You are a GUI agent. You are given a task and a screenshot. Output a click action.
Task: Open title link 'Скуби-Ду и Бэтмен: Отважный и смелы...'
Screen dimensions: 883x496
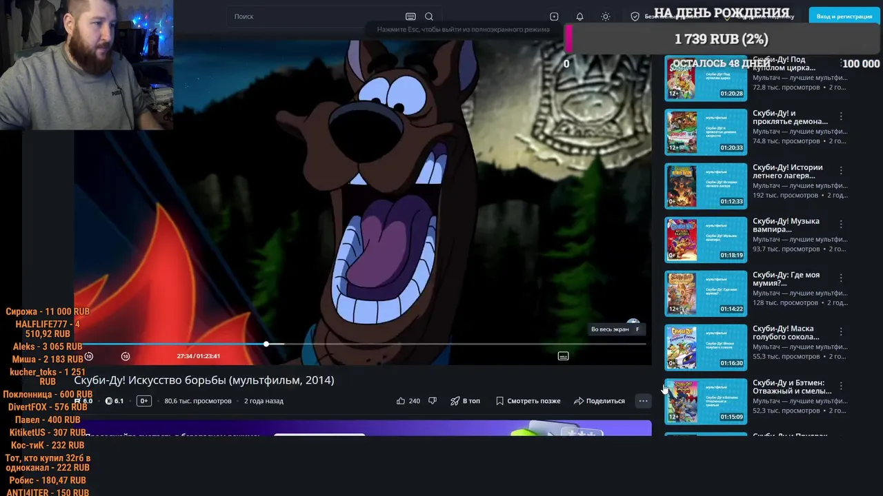[x=792, y=386]
